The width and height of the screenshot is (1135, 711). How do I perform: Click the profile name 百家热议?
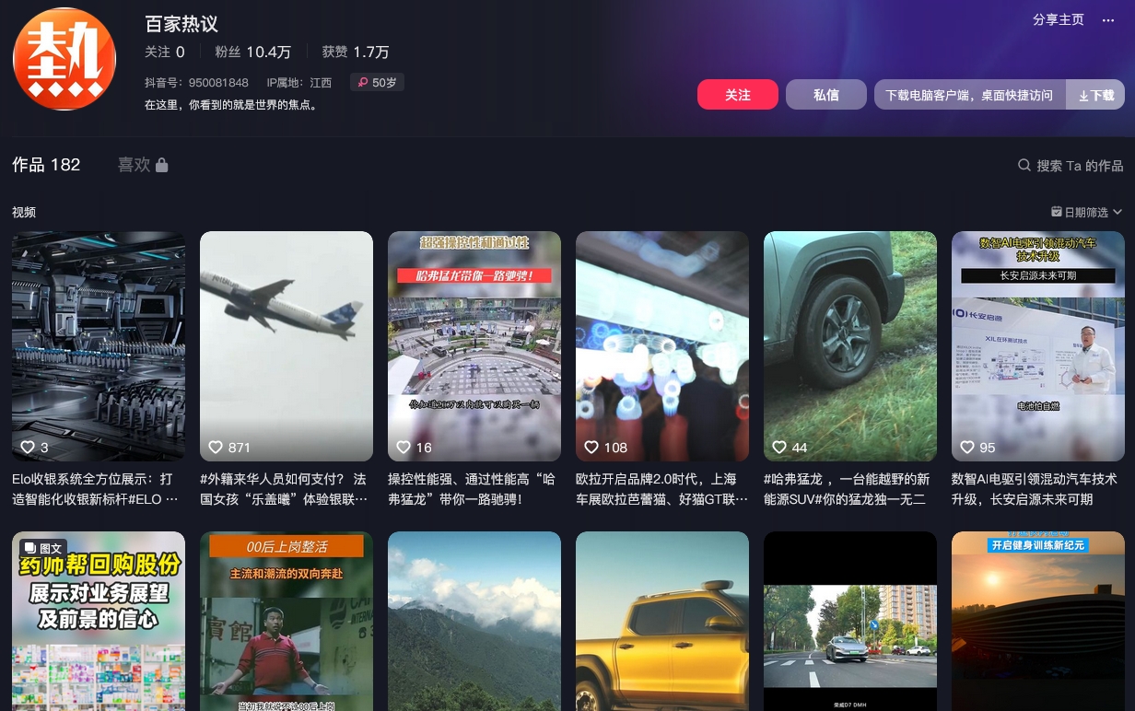coord(181,24)
